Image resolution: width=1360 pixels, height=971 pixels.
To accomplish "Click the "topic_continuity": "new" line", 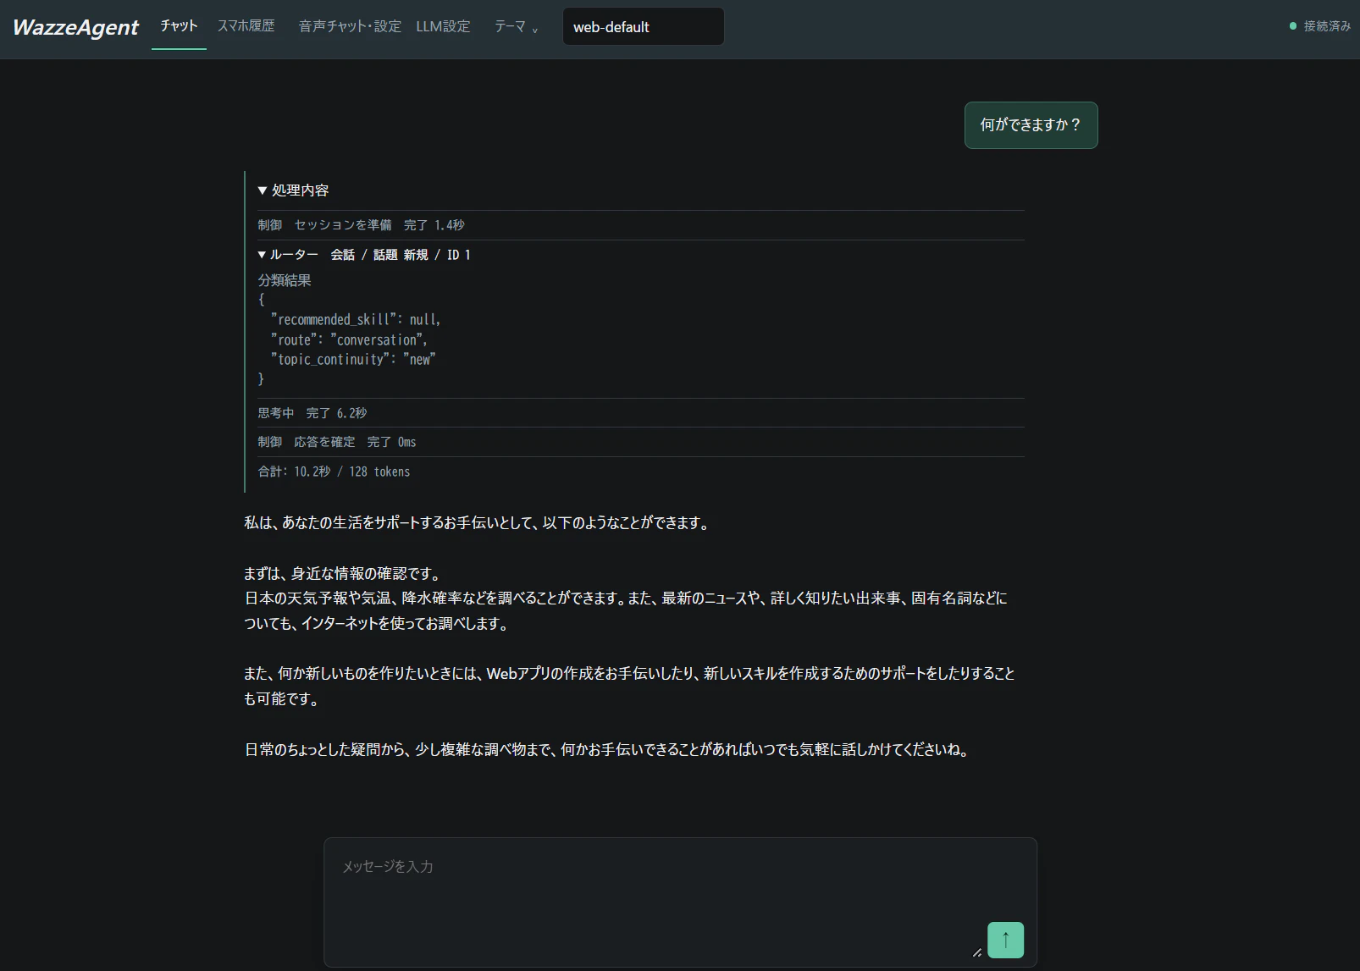I will coord(353,359).
